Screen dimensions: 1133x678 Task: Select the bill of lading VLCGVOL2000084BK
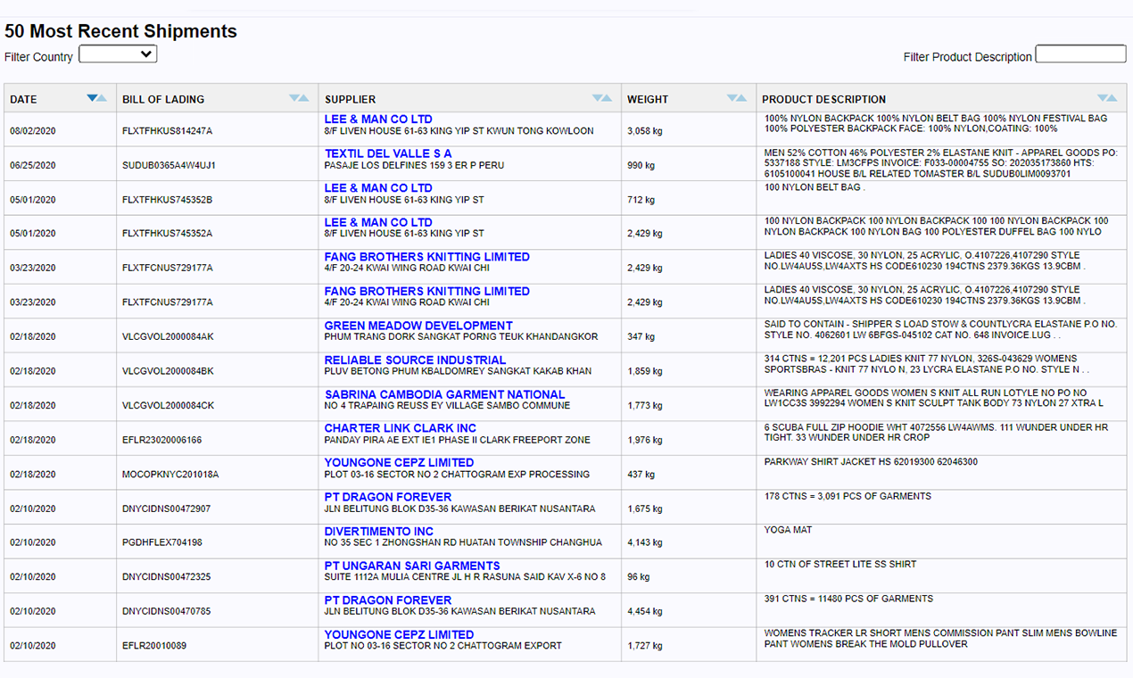coord(168,371)
